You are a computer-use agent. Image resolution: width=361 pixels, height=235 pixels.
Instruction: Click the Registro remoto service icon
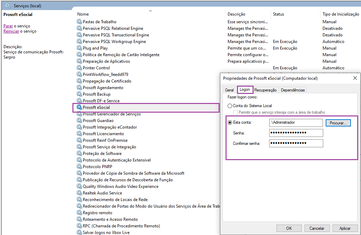tap(79, 213)
